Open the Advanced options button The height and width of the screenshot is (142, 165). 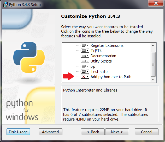pyautogui.click(x=50, y=132)
